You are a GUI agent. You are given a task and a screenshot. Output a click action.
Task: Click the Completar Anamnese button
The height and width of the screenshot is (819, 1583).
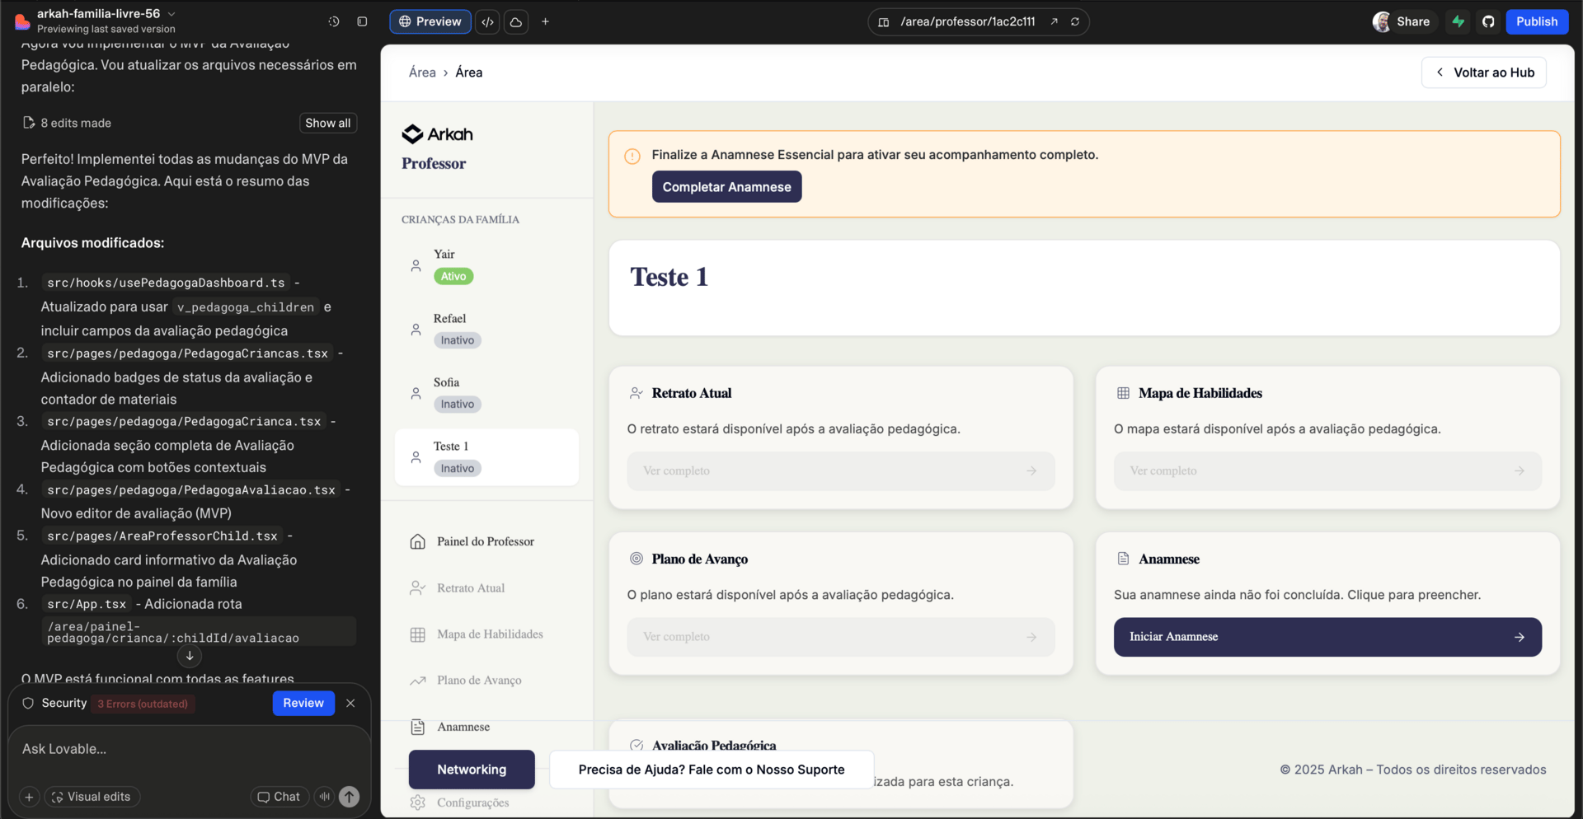[x=726, y=187]
